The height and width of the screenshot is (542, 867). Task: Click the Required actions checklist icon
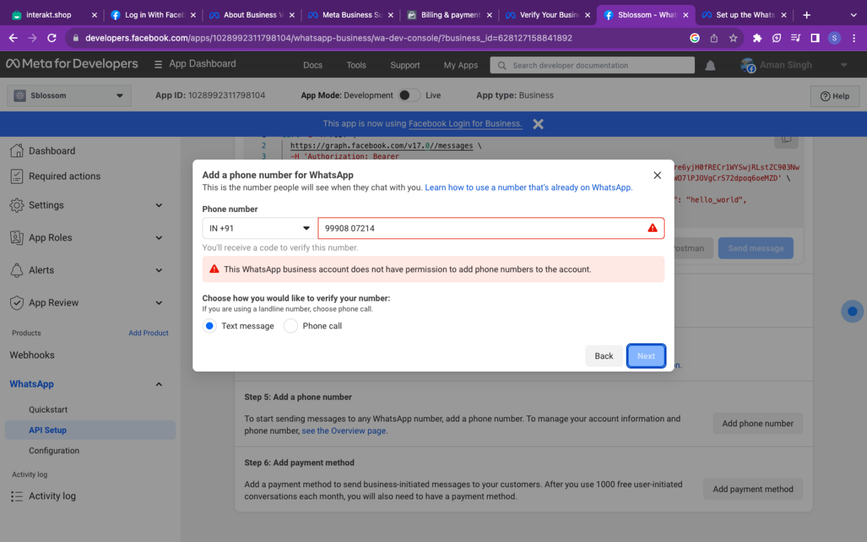(17, 176)
